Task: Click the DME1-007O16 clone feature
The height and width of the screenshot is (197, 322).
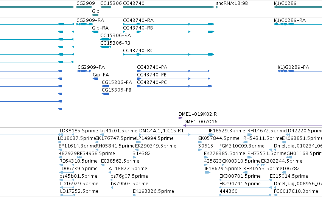Action: click(201, 122)
